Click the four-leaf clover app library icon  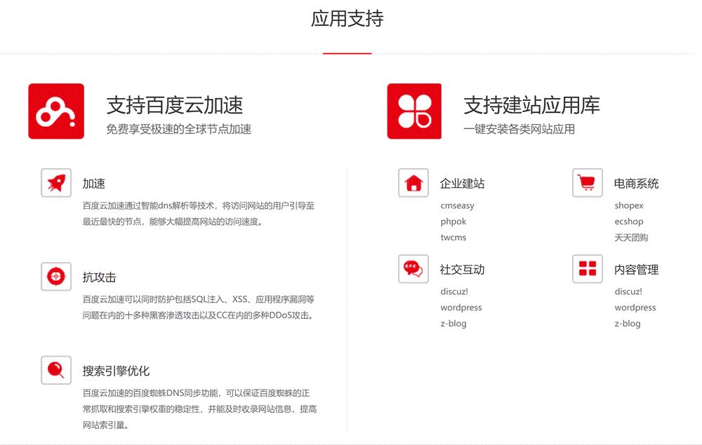coord(414,111)
